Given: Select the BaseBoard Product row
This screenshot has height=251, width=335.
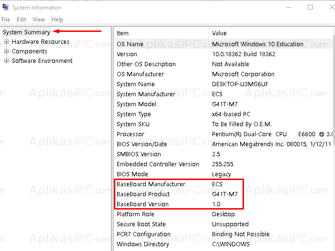Looking at the screenshot, I should pos(224,194).
